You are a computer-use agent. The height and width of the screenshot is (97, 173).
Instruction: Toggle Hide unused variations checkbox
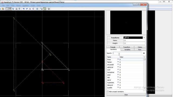(108, 92)
